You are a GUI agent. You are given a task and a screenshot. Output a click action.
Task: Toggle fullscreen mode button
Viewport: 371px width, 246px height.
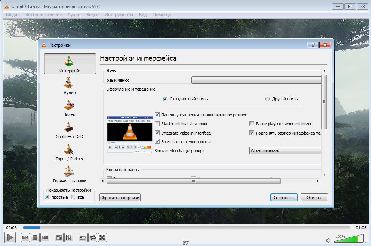59,237
